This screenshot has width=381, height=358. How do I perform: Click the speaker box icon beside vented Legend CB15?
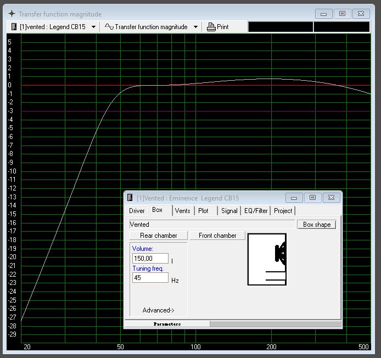[x=14, y=27]
